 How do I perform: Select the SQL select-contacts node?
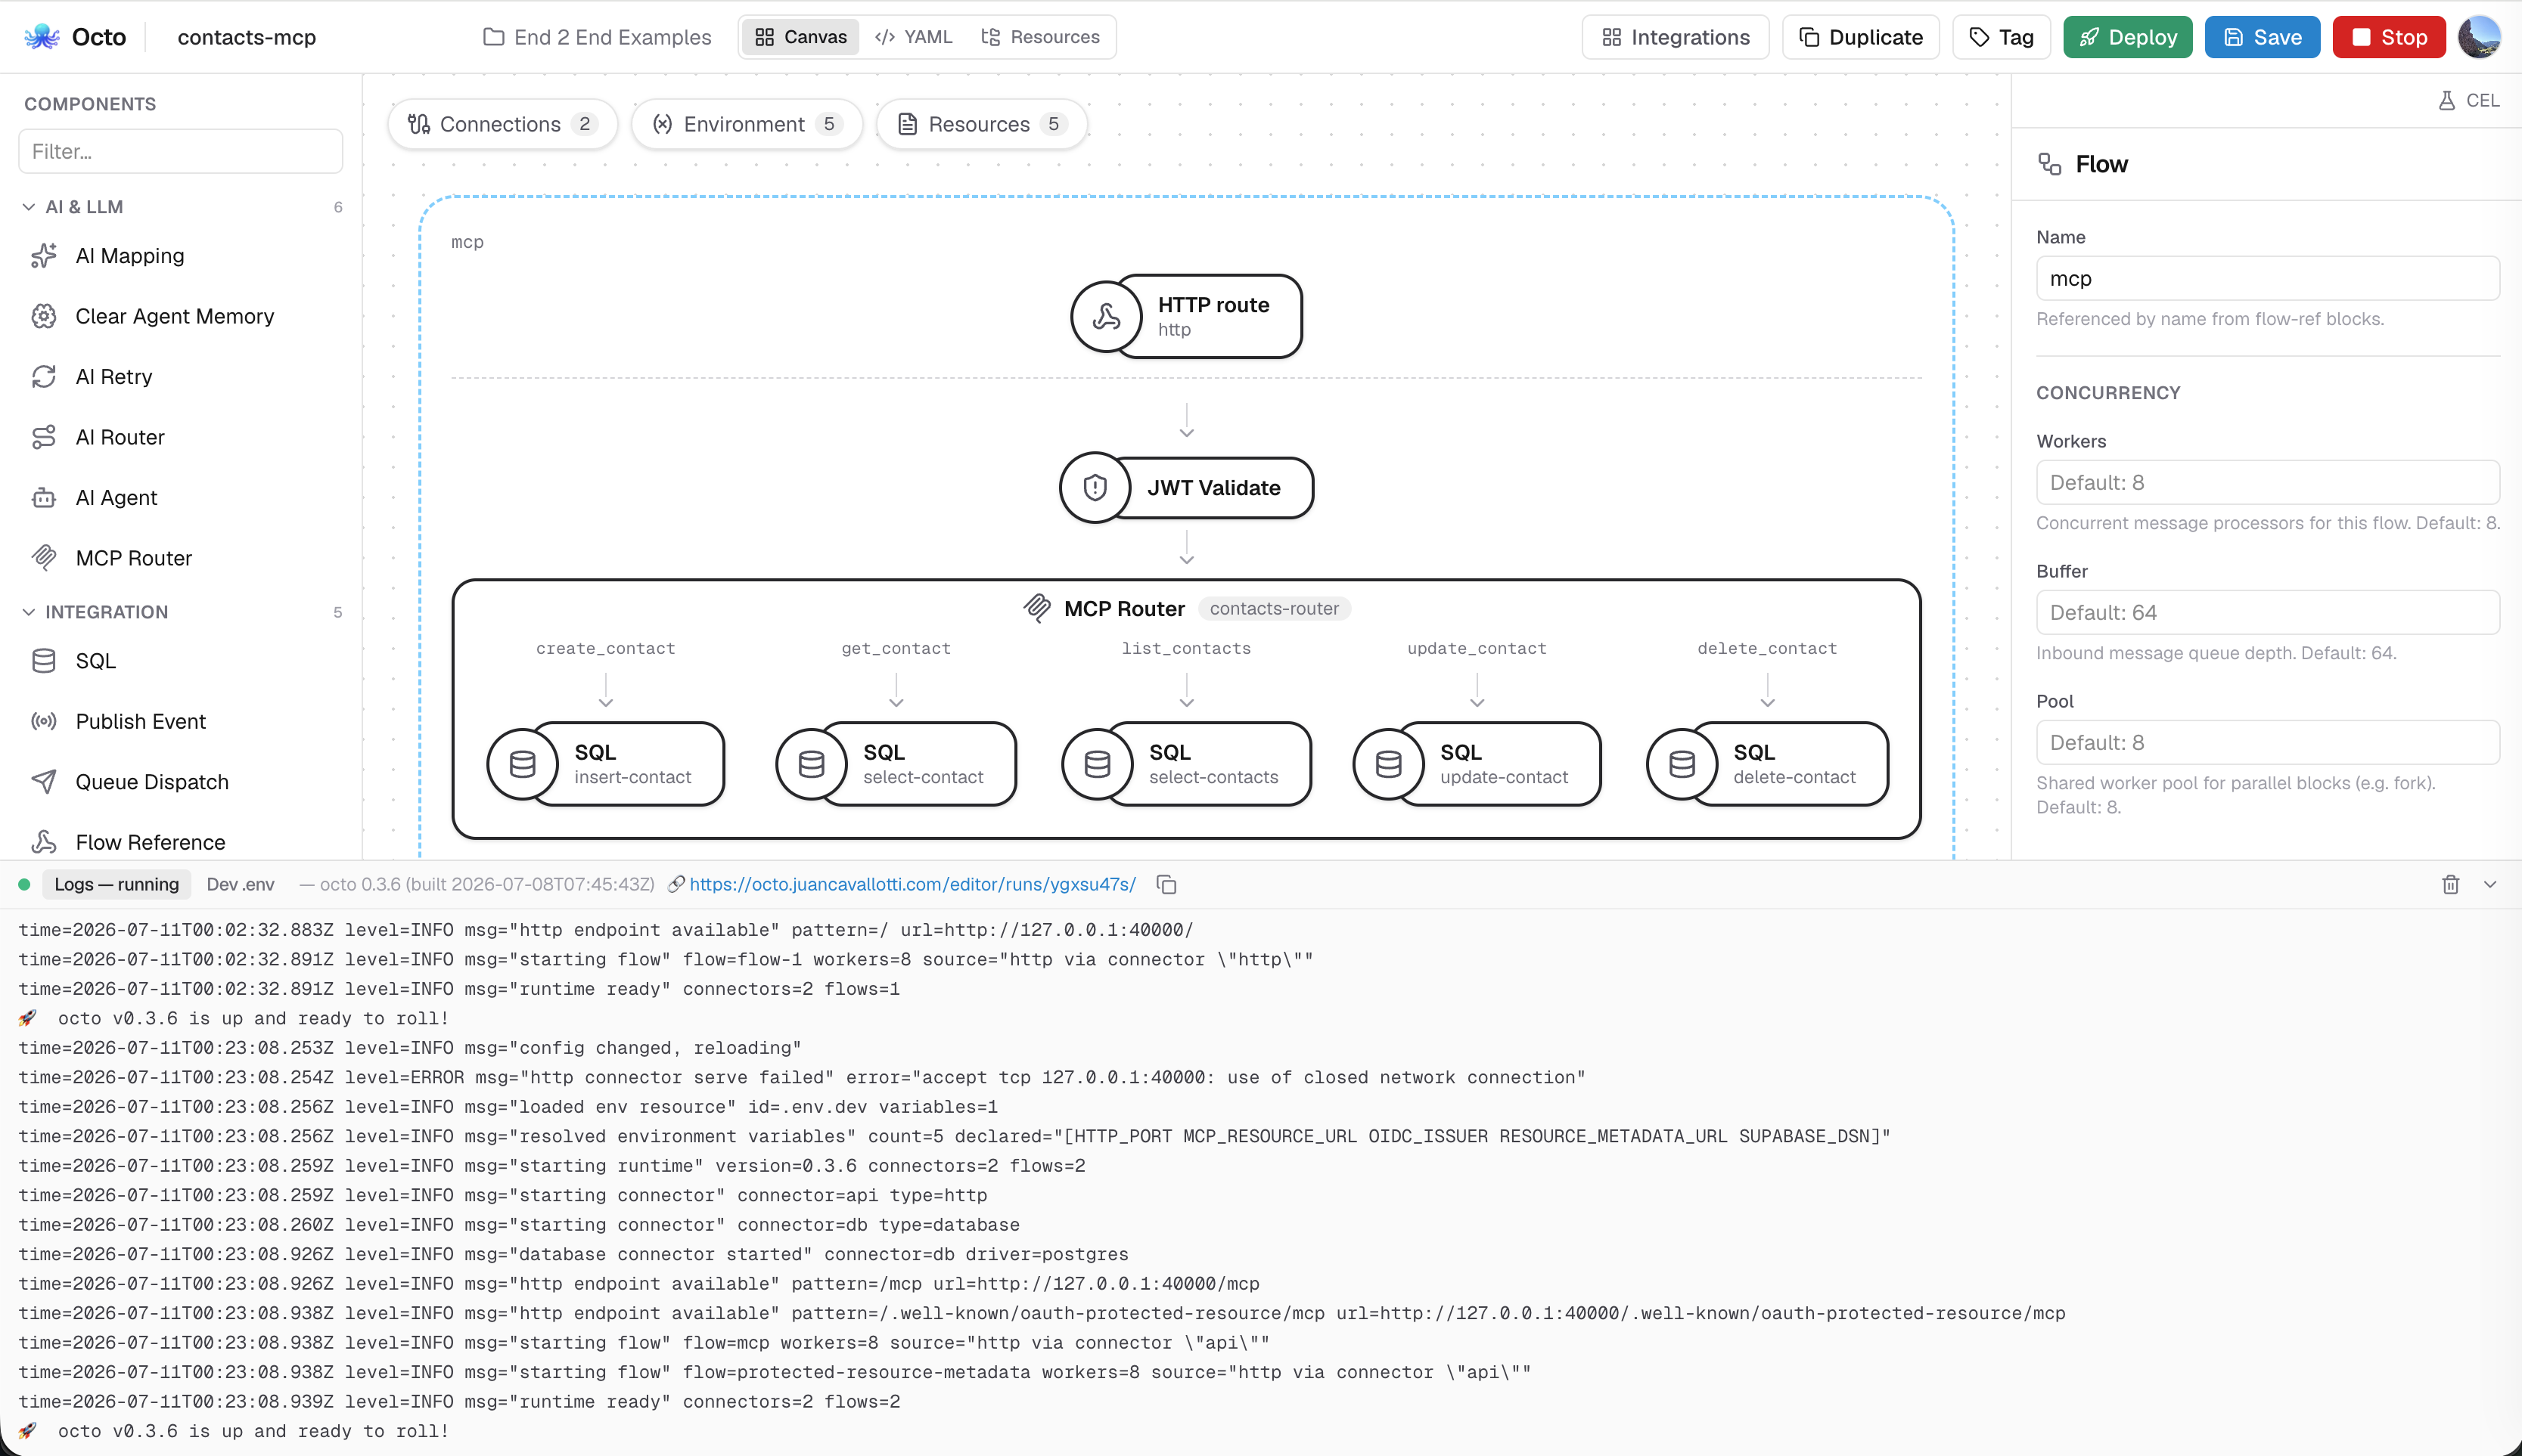[x=1186, y=764]
